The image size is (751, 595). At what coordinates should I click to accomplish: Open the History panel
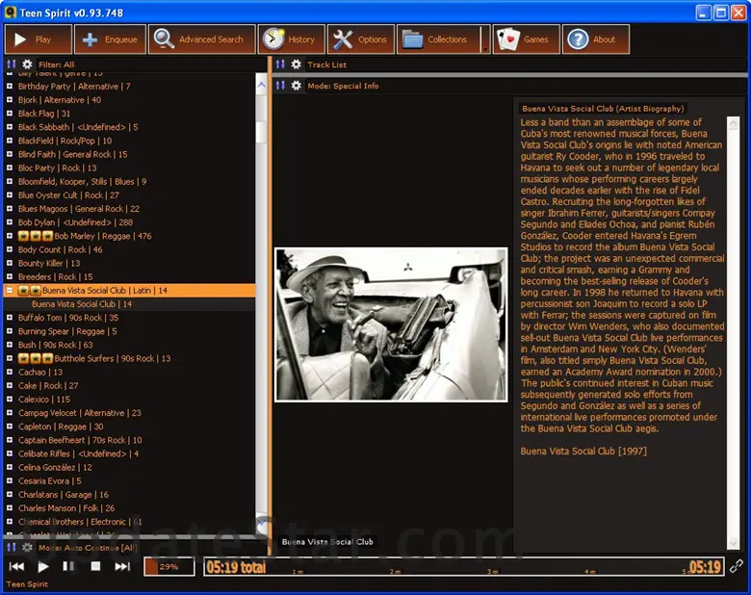pyautogui.click(x=292, y=39)
